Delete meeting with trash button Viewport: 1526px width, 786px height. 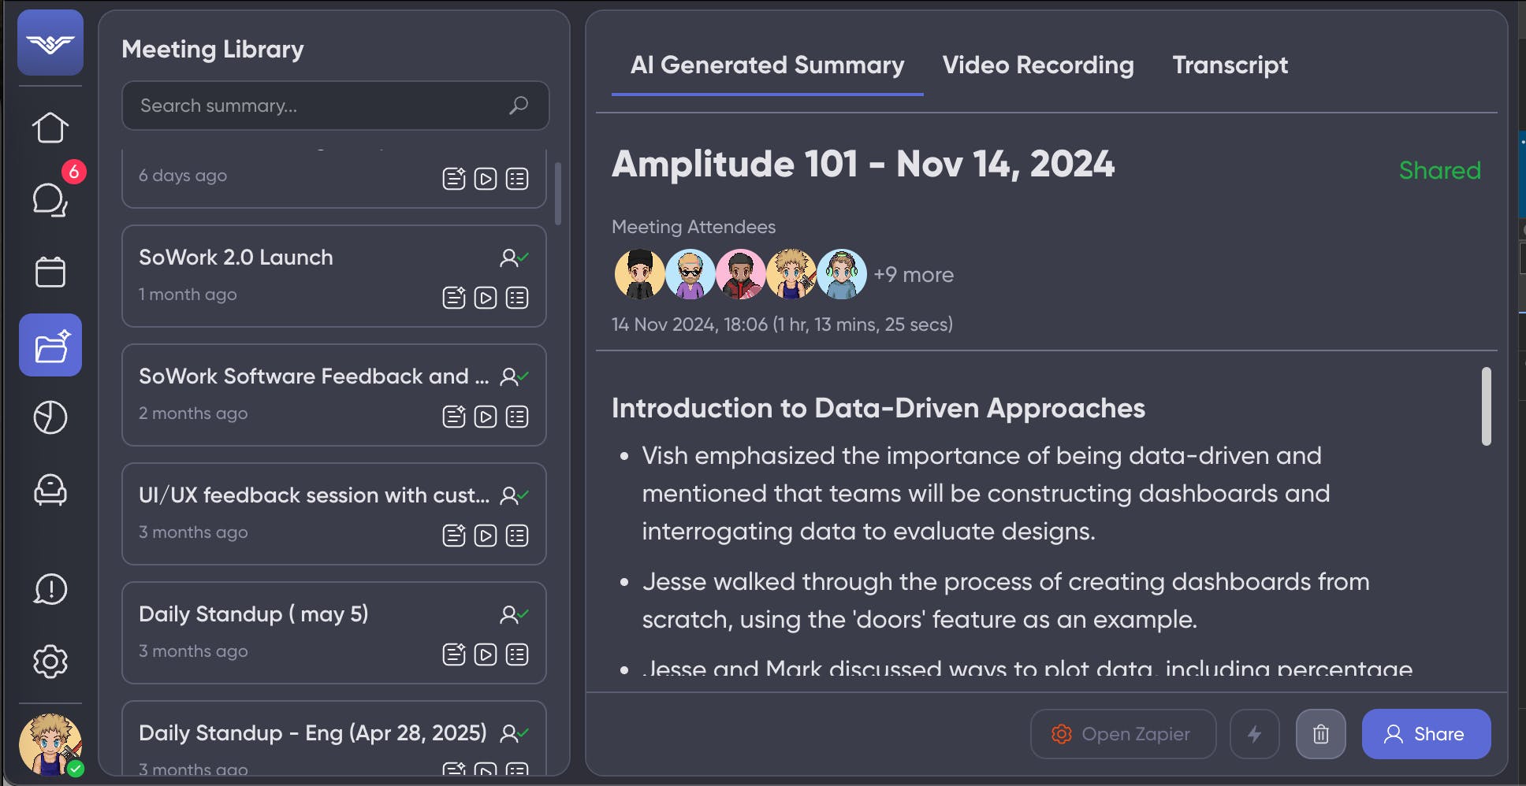pos(1320,734)
